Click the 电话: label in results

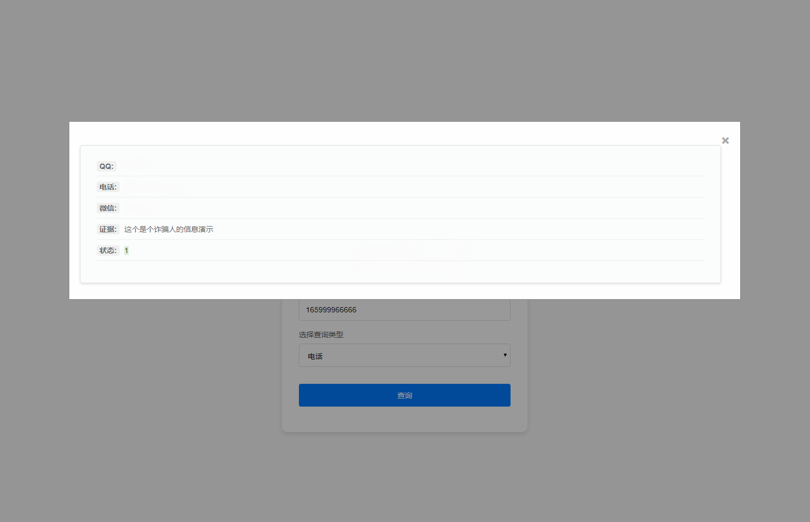coord(108,187)
